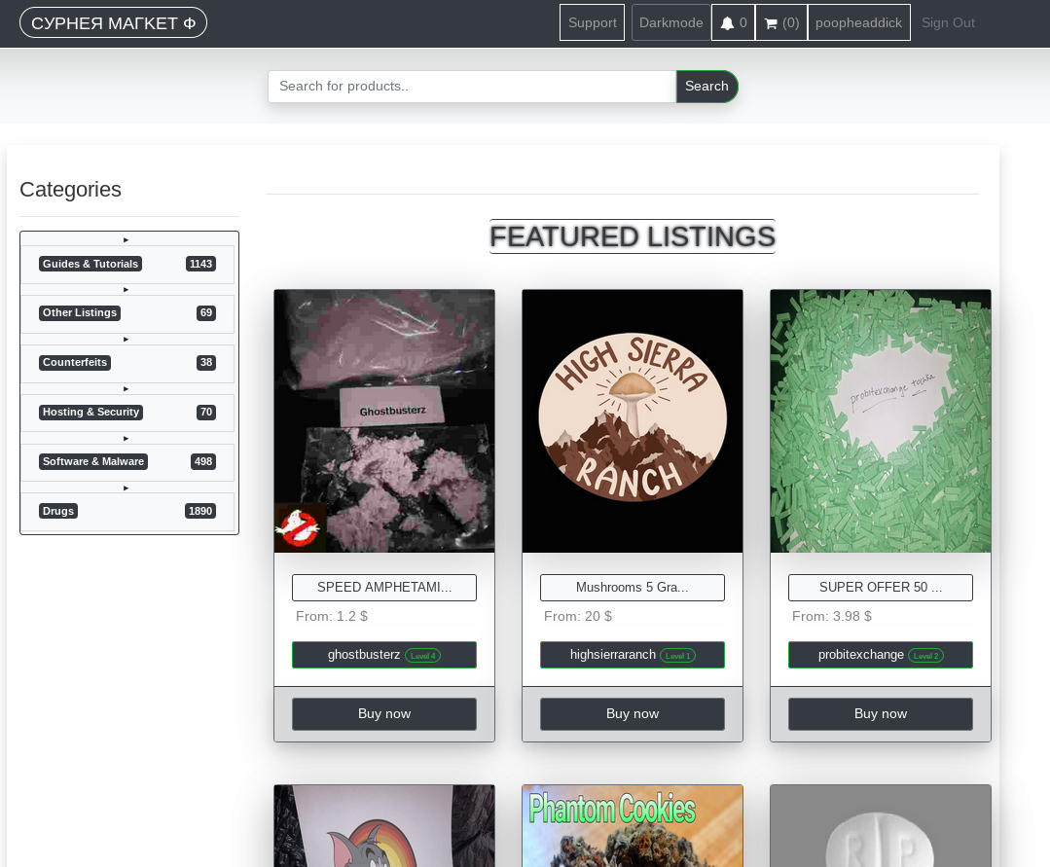Select the Counterfeits category
1050x867 pixels.
[75, 362]
